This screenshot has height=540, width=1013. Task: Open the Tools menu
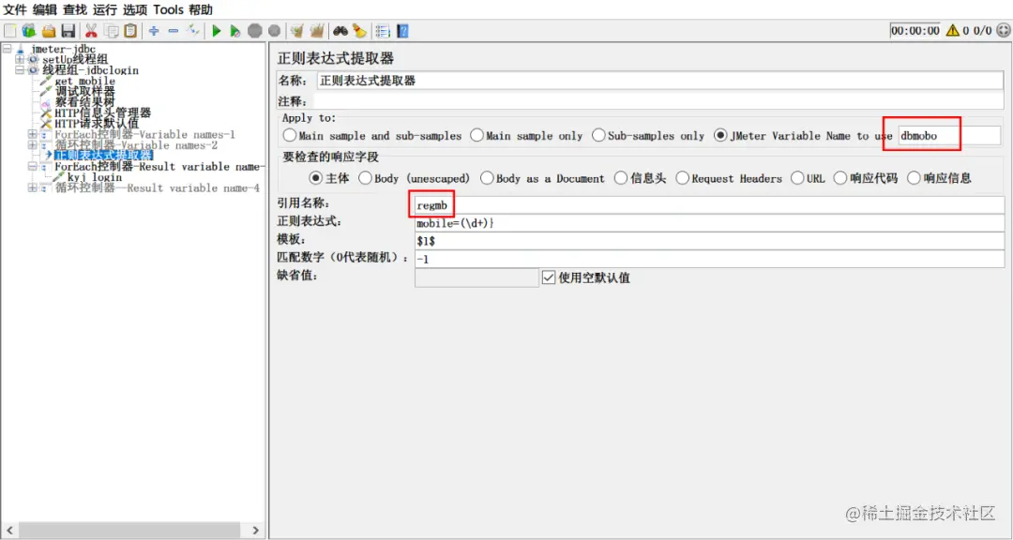[x=169, y=9]
